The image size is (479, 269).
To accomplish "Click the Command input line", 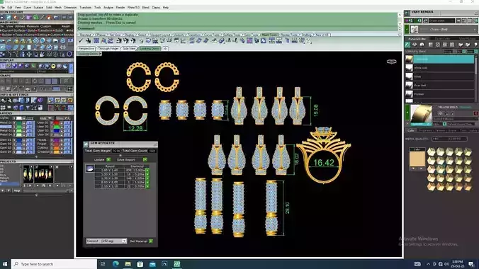I will [237, 28].
